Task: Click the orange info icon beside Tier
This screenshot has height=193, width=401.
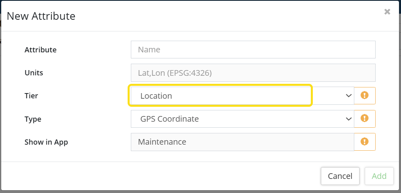Action: (364, 95)
